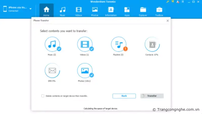Screen dimensions: 202x114
Task: Click the Back button
Action: tap(124, 96)
